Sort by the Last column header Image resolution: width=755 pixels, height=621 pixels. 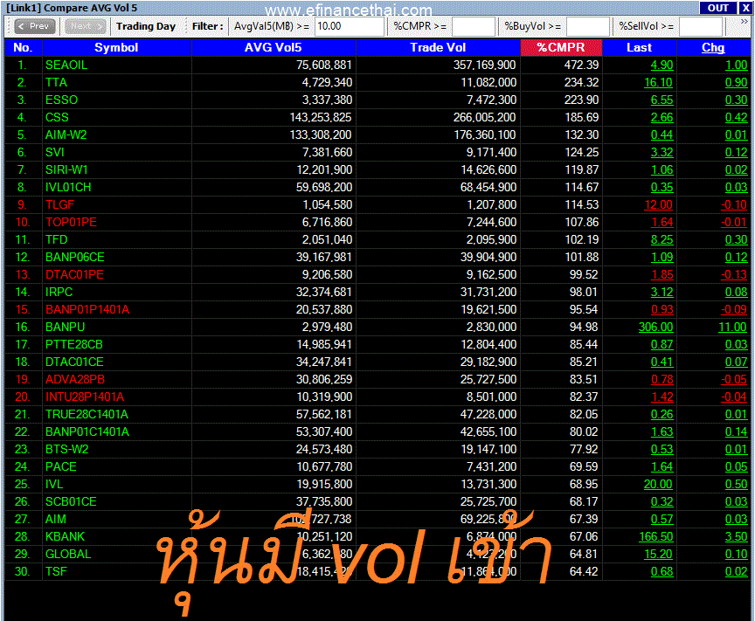tap(640, 48)
